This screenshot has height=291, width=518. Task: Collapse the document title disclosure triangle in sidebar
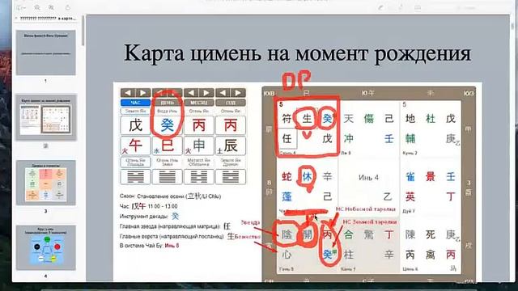pyautogui.click(x=16, y=19)
